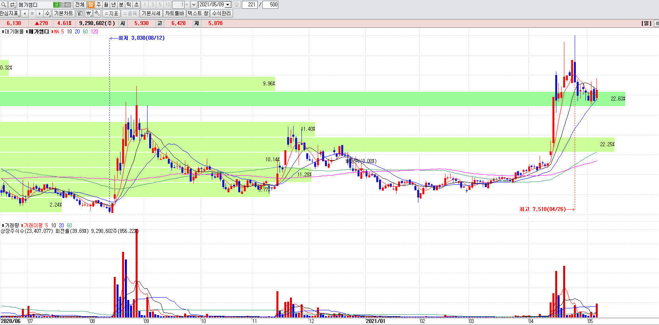Viewport: 659px width, 325px height.
Task: Switch to daily (일) chart period
Action: pyautogui.click(x=91, y=5)
